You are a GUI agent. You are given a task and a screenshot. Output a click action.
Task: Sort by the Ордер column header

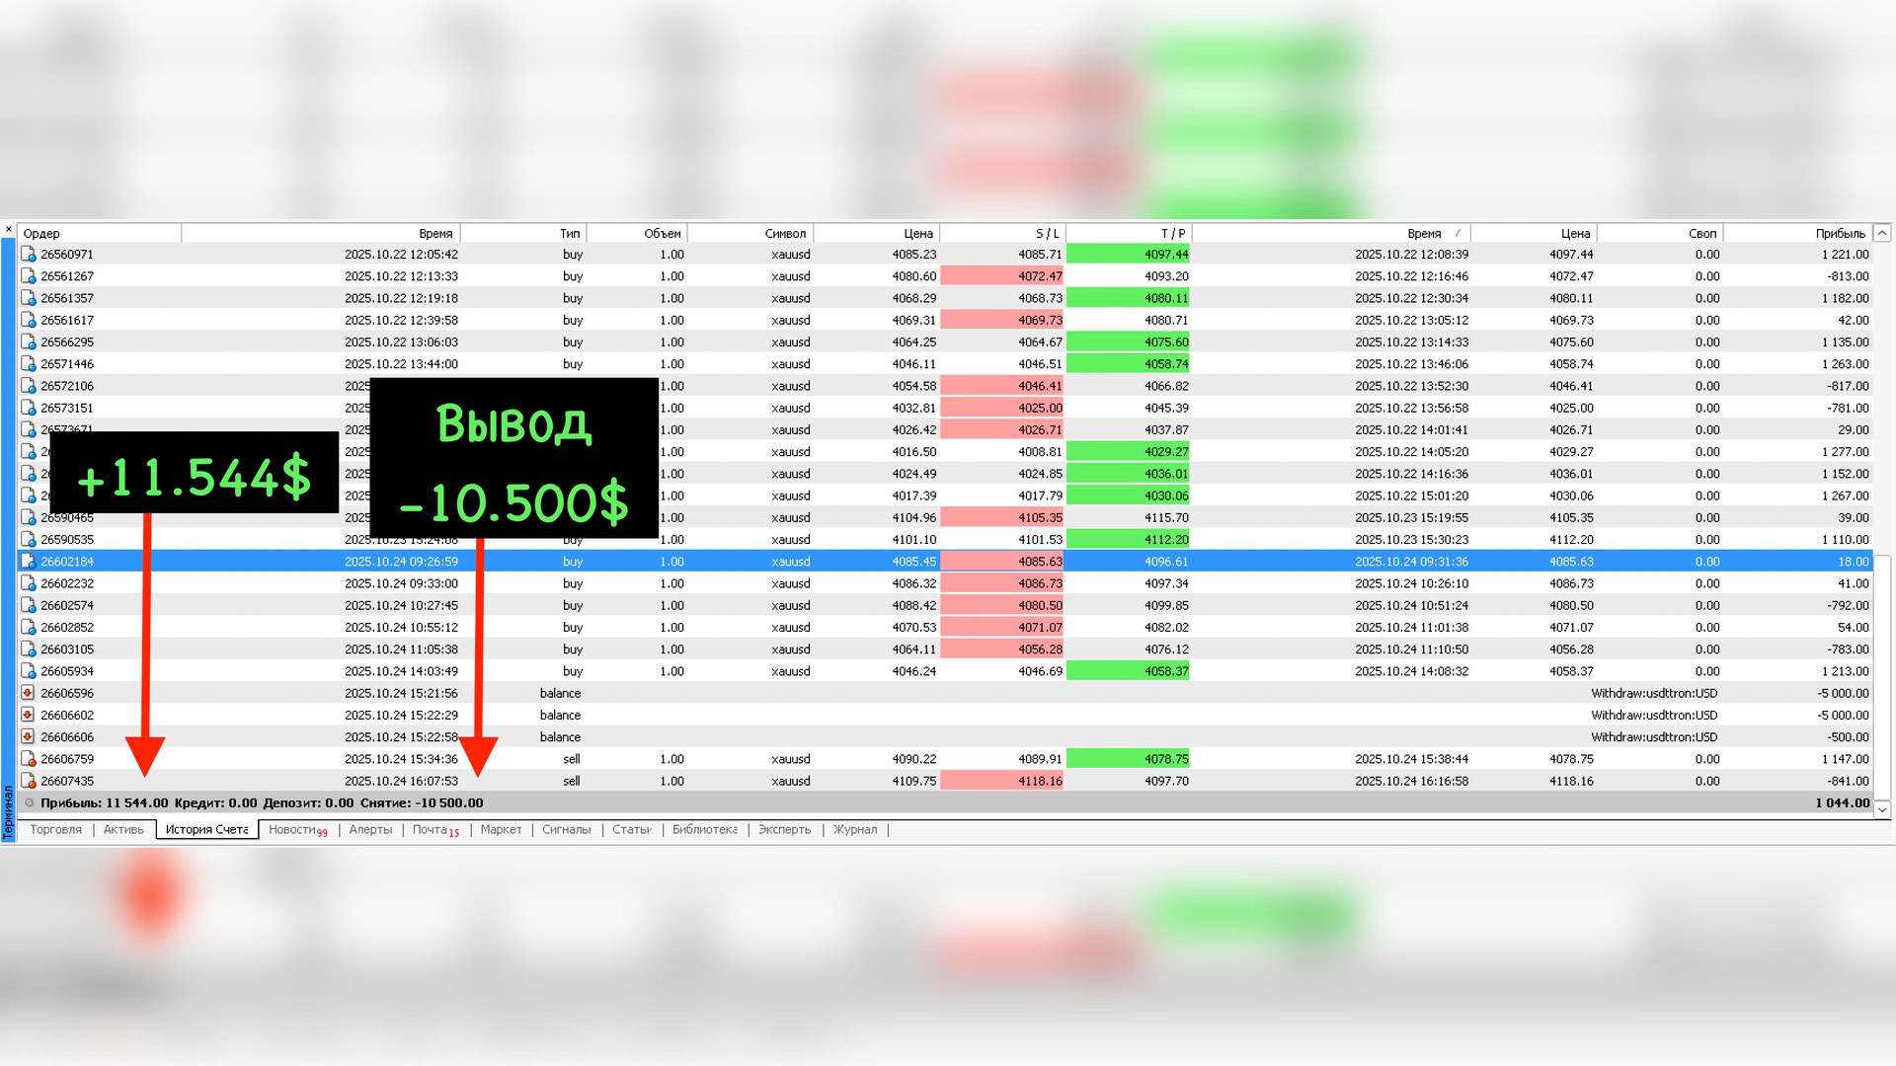point(100,234)
